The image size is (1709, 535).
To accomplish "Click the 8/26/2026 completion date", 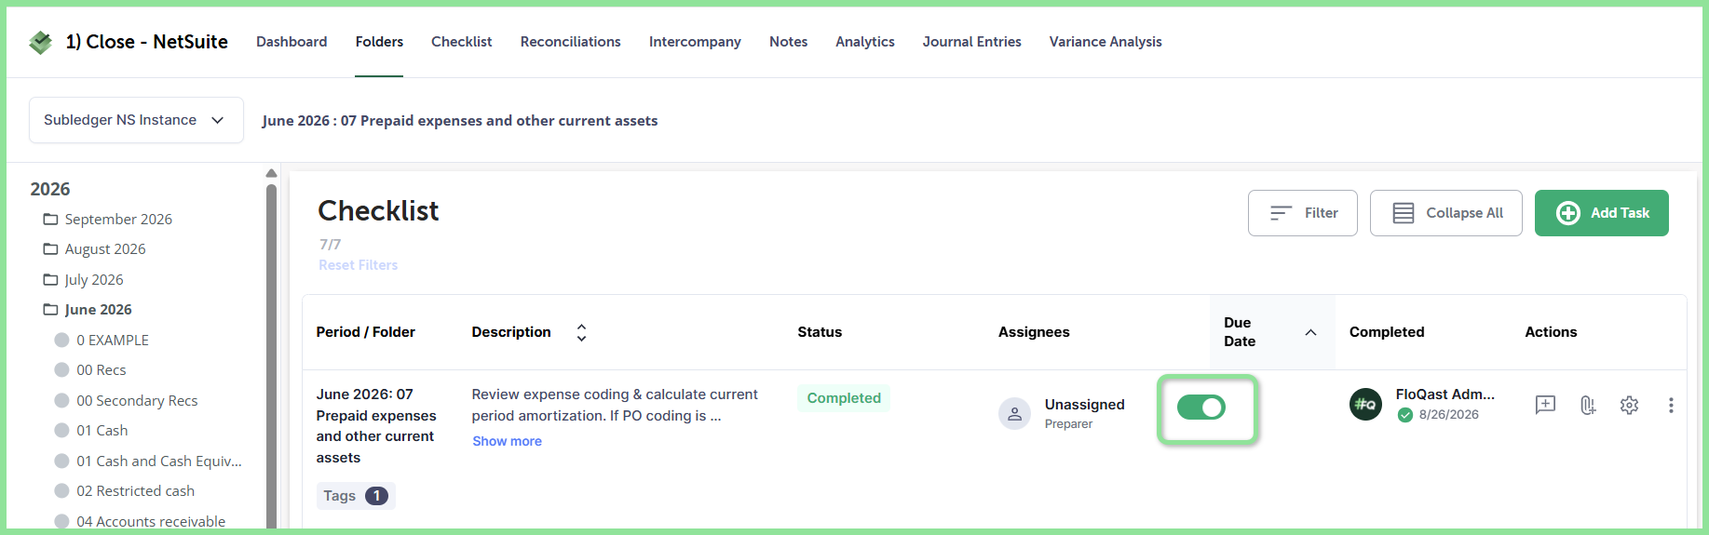I will pos(1448,415).
